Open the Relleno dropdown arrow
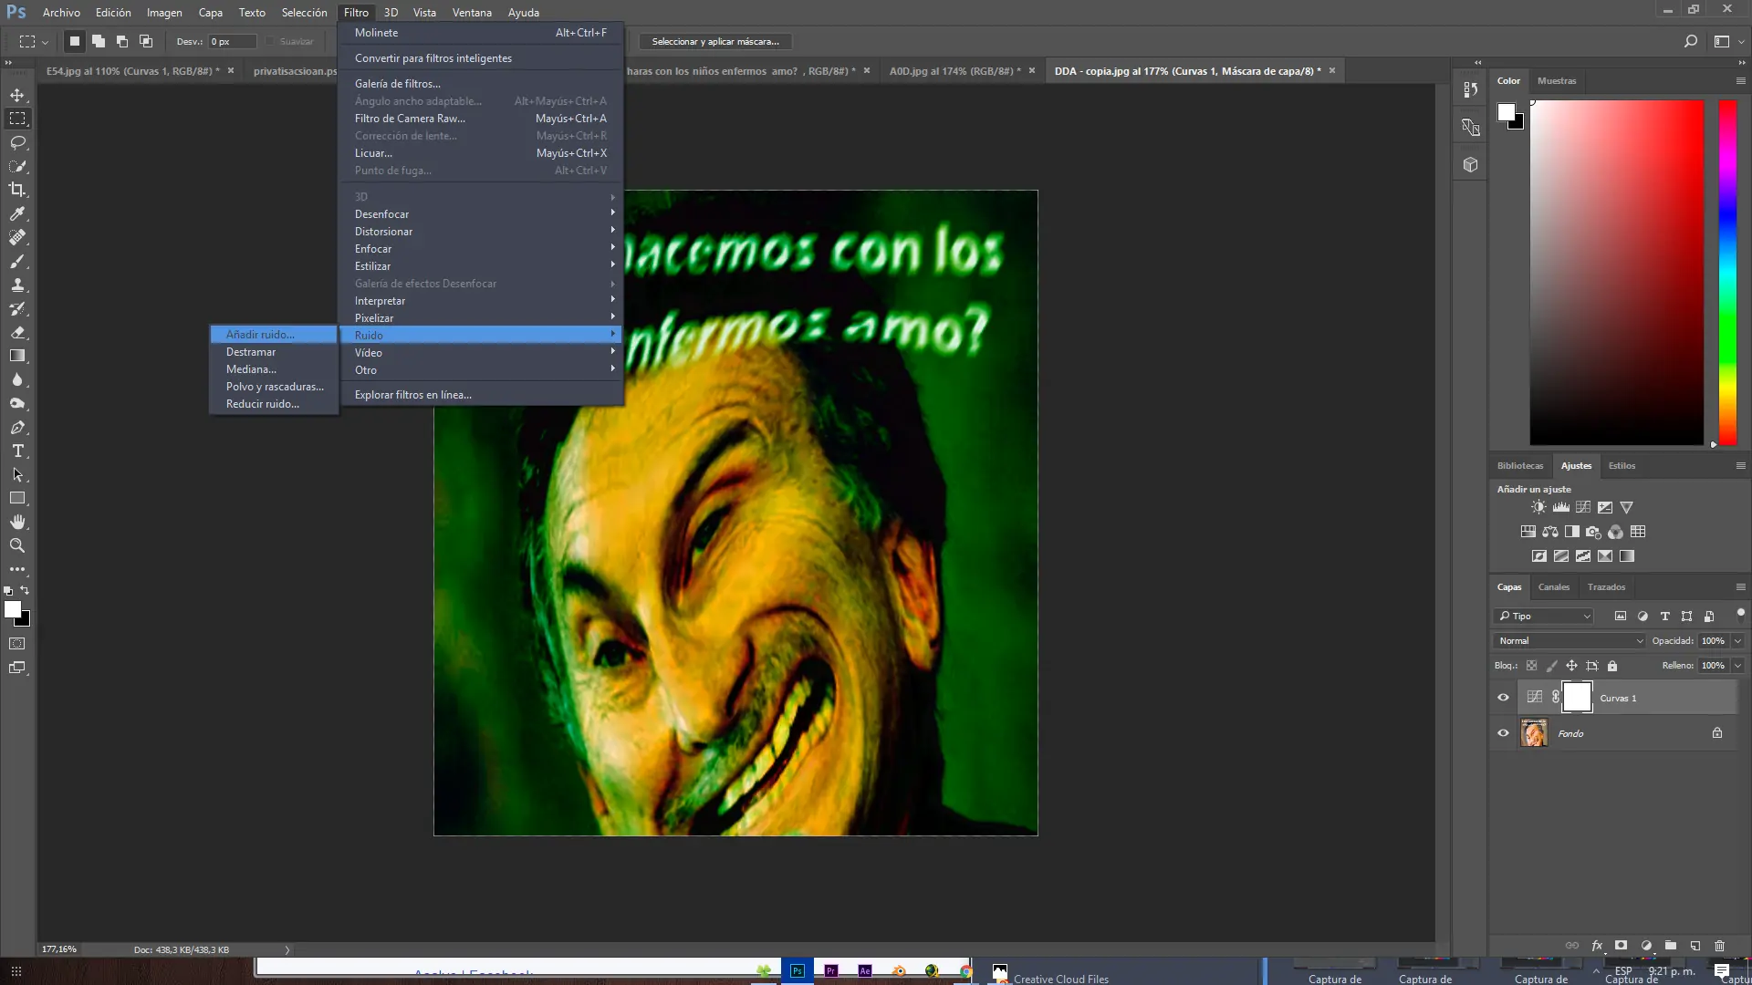1752x985 pixels. (x=1737, y=666)
